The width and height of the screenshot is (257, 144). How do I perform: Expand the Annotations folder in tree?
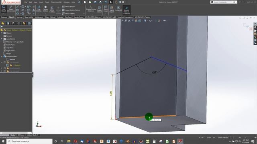(x=2, y=39)
